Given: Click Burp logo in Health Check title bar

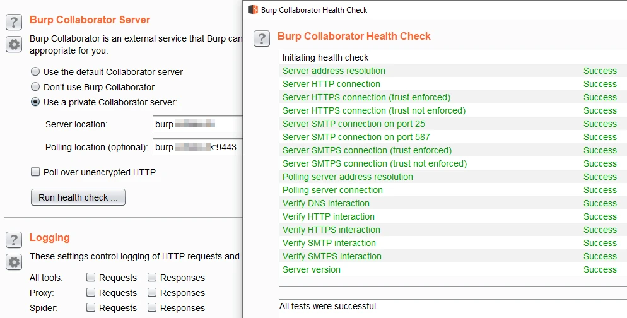Looking at the screenshot, I should point(253,9).
